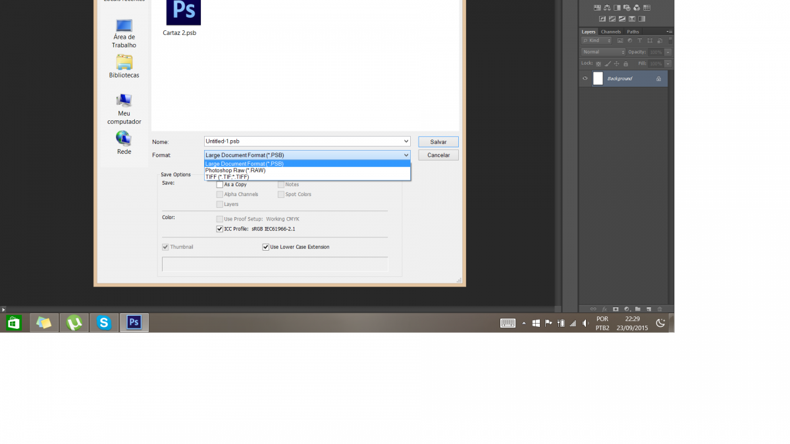Click the smart object filter icon

click(x=660, y=41)
